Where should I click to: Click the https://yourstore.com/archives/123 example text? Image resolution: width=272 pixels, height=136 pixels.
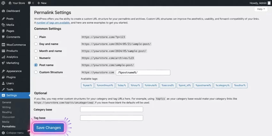pos(108,58)
